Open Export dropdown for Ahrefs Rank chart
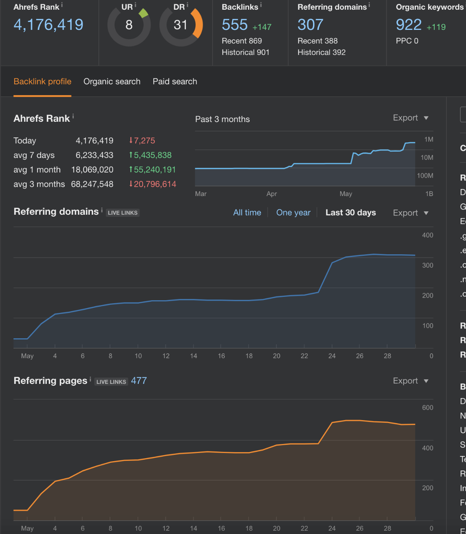466x534 pixels. [x=410, y=118]
